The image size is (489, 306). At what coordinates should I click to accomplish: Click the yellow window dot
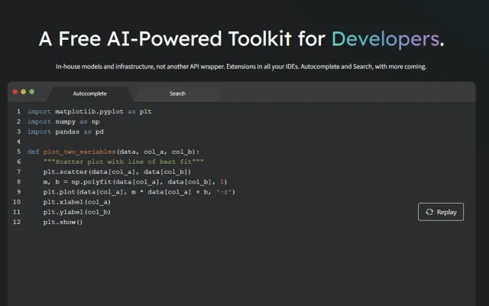tap(24, 92)
